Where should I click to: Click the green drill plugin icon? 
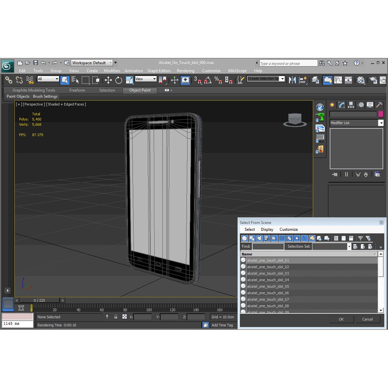coord(320,117)
